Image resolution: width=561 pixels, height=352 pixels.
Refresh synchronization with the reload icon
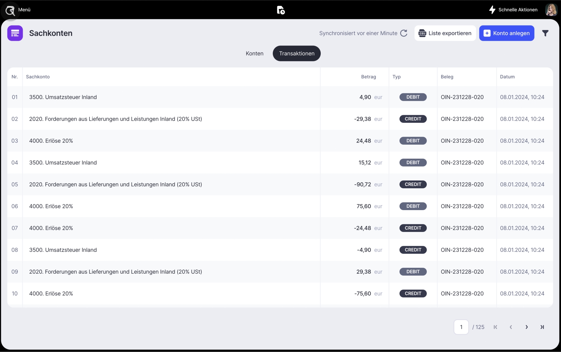tap(404, 33)
